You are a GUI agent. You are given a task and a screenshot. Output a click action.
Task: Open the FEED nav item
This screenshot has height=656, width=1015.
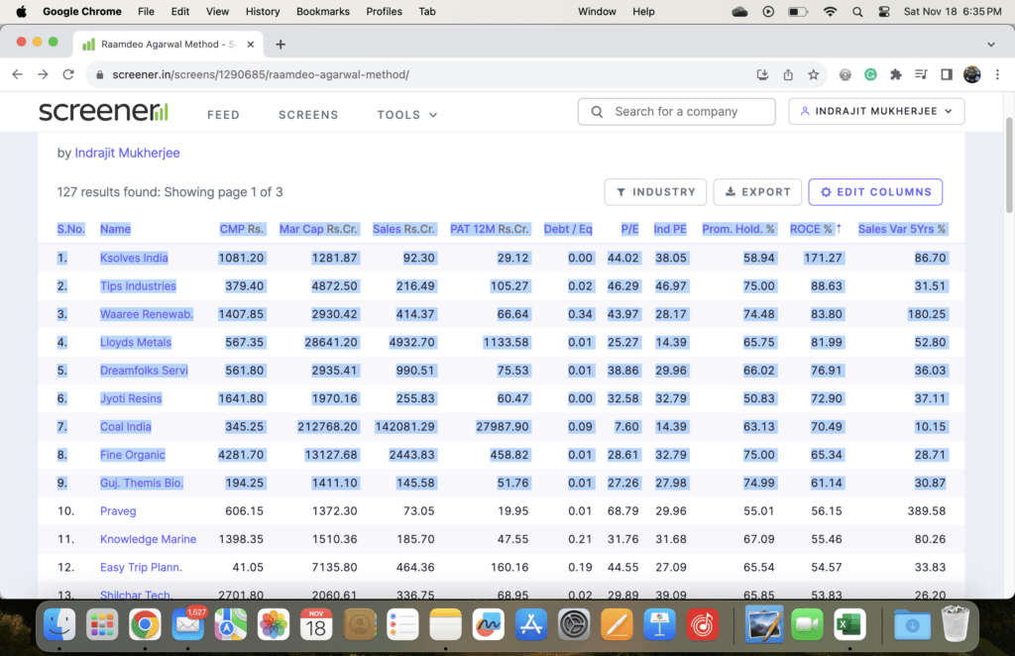pos(223,115)
